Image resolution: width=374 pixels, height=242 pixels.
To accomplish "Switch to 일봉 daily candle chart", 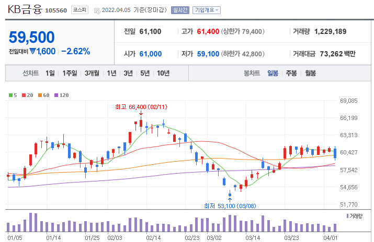I will (273, 73).
